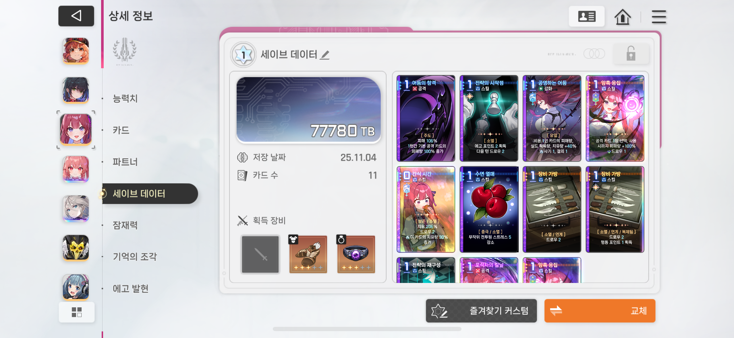
Task: Select the orange-haired character portrait
Action: [x=76, y=51]
